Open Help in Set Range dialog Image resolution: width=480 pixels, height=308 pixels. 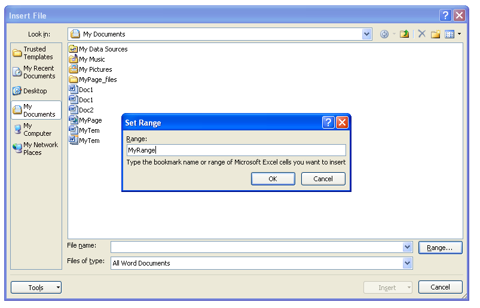click(328, 123)
